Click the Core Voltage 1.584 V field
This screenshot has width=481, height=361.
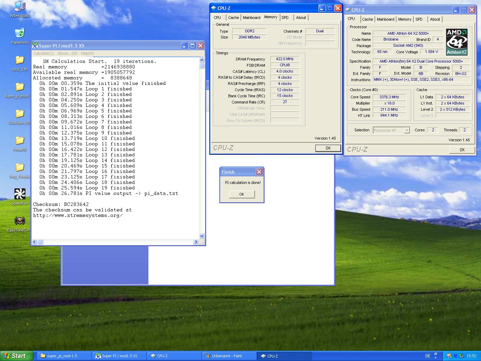pyautogui.click(x=432, y=52)
